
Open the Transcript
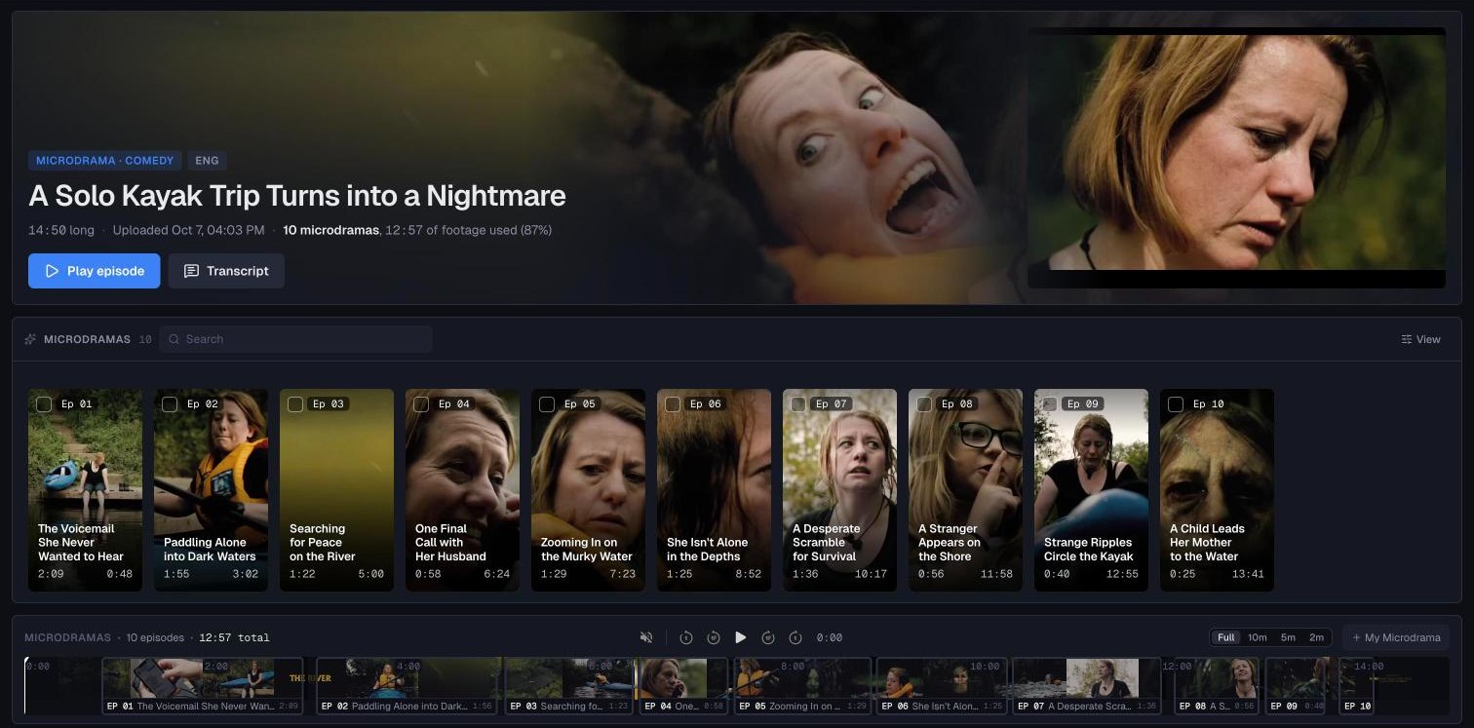[x=226, y=271]
